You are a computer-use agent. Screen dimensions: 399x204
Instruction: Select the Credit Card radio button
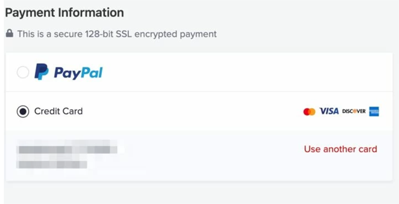pyautogui.click(x=23, y=111)
